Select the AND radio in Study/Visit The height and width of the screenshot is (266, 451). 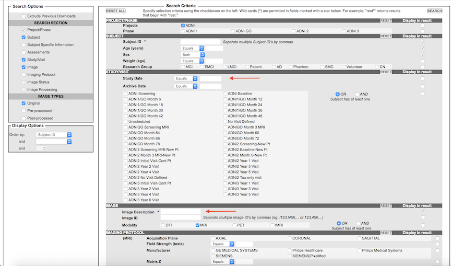pos(358,94)
